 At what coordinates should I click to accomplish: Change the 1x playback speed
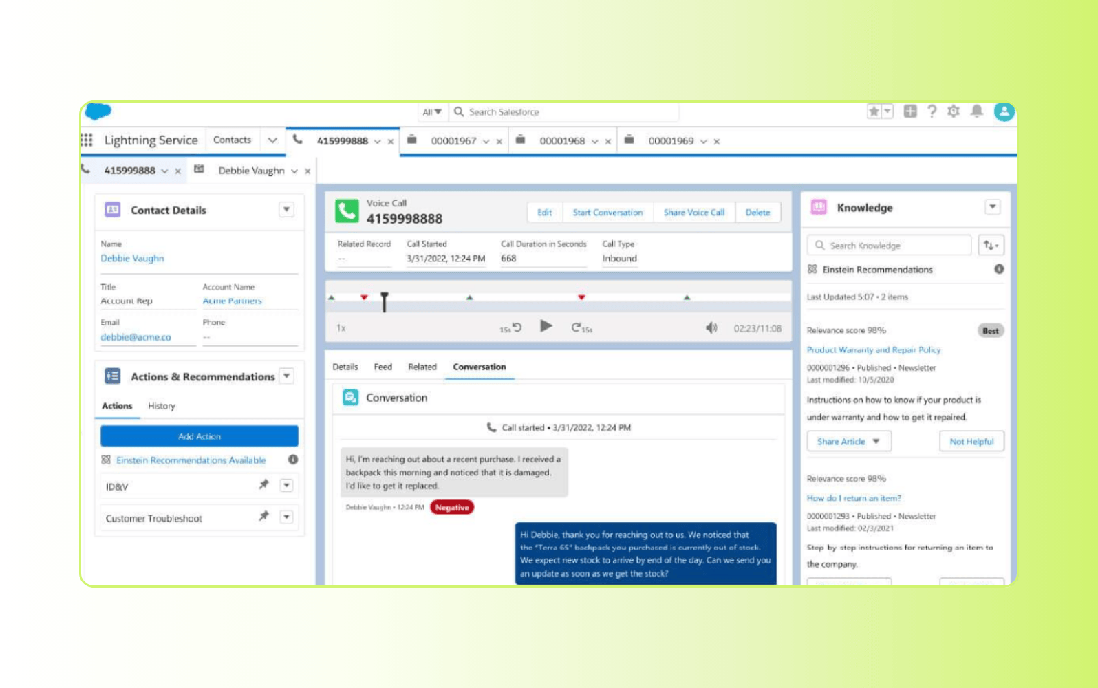tap(341, 328)
